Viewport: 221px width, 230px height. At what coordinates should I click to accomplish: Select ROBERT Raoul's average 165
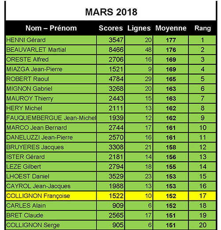171,79
